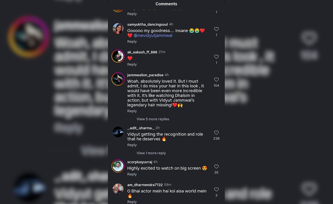
Task: Like _.adit_.sharma._ comment via heart icon
Action: 216,133
